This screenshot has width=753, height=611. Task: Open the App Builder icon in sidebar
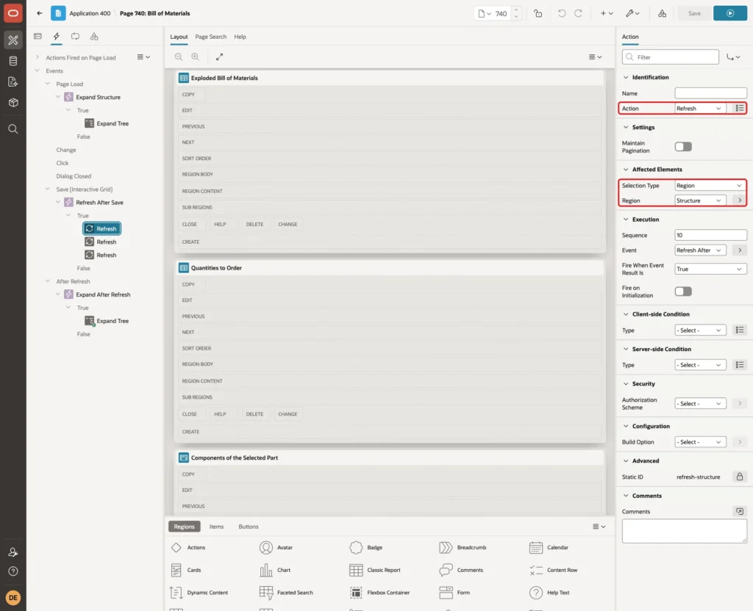(x=13, y=40)
